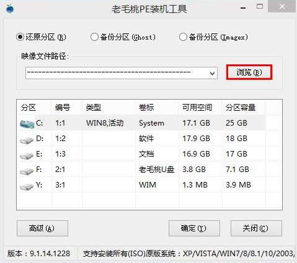Click the C: system drive icon

(27, 124)
